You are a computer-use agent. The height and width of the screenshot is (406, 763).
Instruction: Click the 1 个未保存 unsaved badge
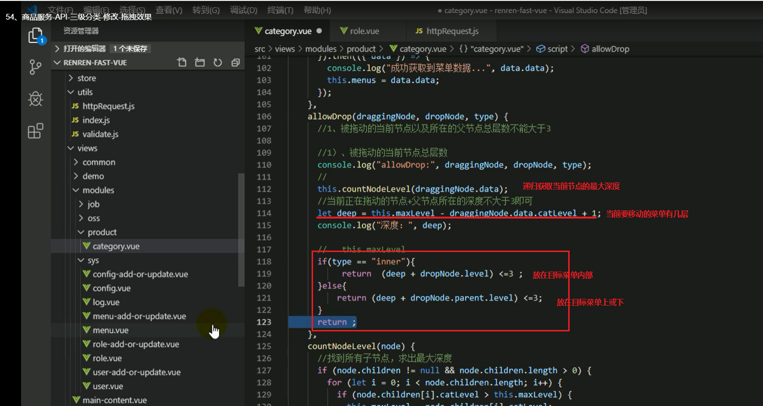click(131, 48)
